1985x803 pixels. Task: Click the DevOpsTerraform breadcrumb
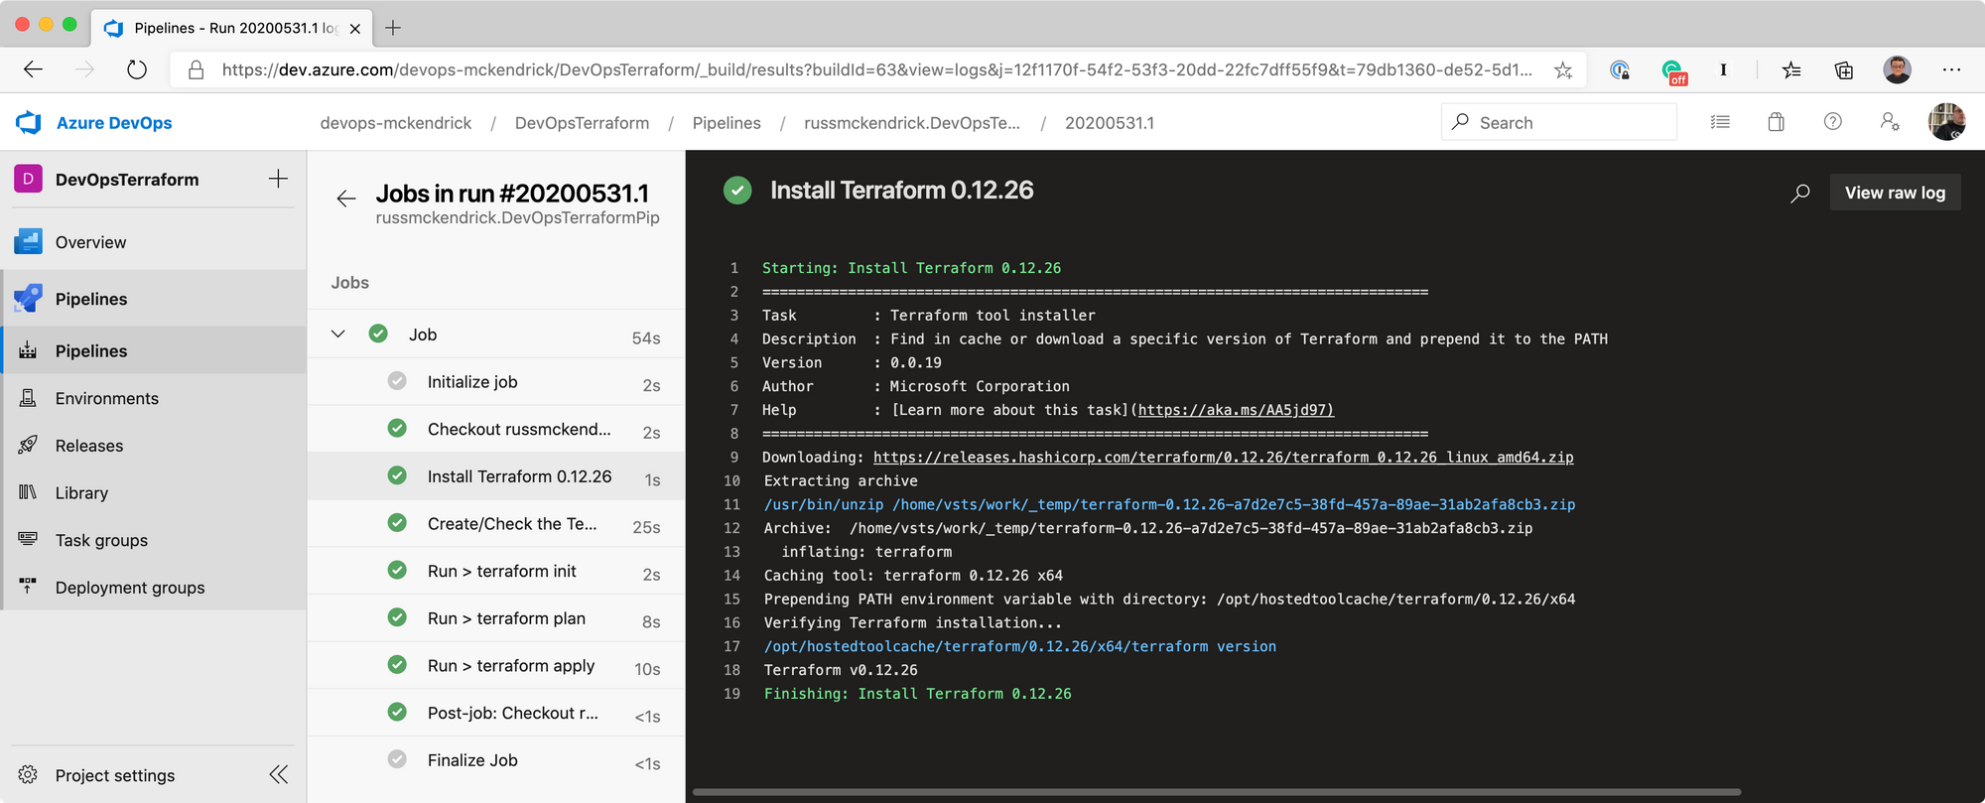coord(582,123)
